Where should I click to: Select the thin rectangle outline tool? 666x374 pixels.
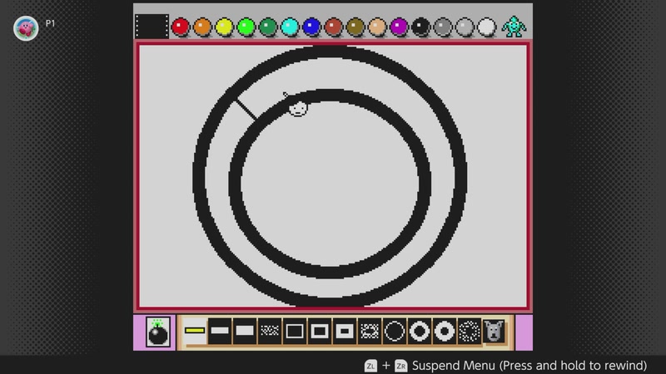tap(295, 331)
